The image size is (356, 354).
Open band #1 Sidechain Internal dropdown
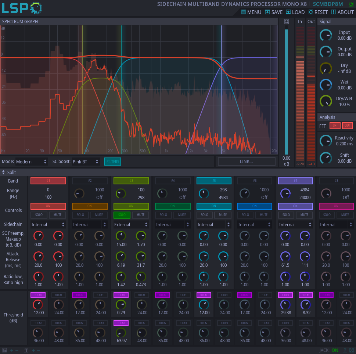48,224
